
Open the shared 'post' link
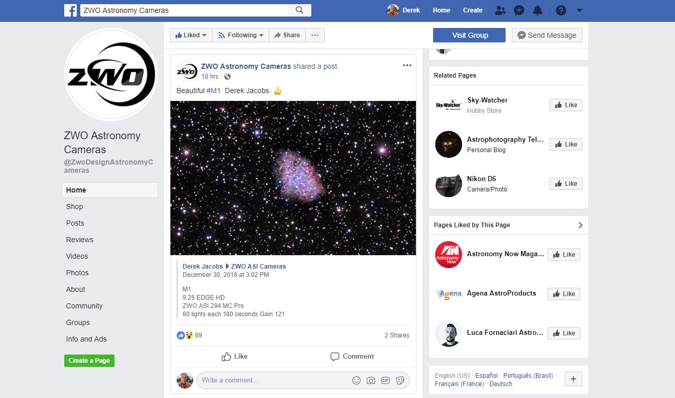(x=330, y=66)
